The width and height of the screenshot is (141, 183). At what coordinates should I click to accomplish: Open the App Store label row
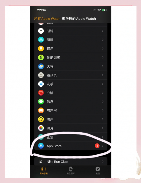tap(71, 146)
